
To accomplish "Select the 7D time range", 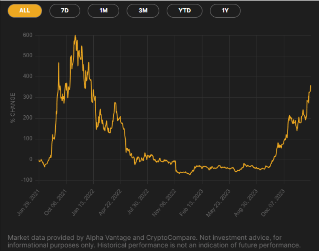I will 64,11.
